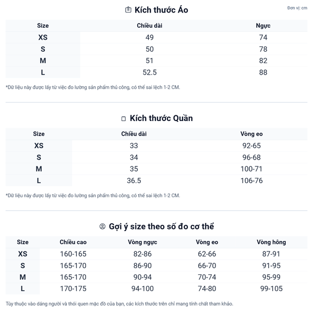Click height range 170-175 cell

pyautogui.click(x=73, y=289)
